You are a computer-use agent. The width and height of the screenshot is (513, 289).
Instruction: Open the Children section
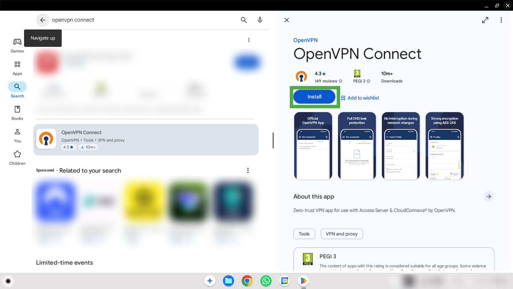pos(17,158)
